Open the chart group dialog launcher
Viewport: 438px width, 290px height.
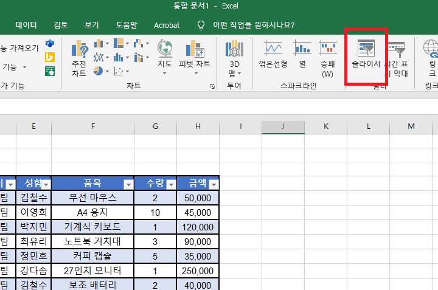point(212,86)
